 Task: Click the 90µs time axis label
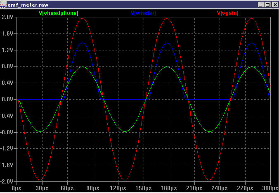pyautogui.click(x=93, y=188)
